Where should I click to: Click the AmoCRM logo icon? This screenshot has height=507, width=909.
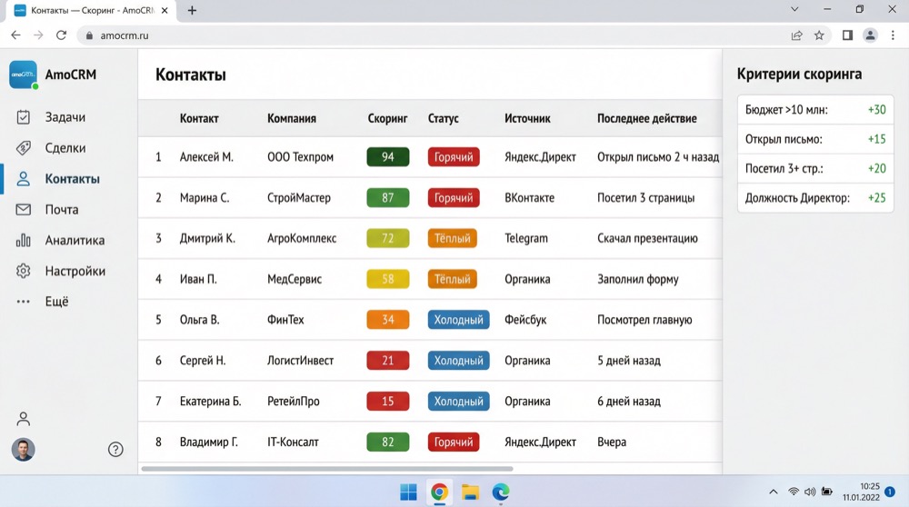pyautogui.click(x=23, y=75)
